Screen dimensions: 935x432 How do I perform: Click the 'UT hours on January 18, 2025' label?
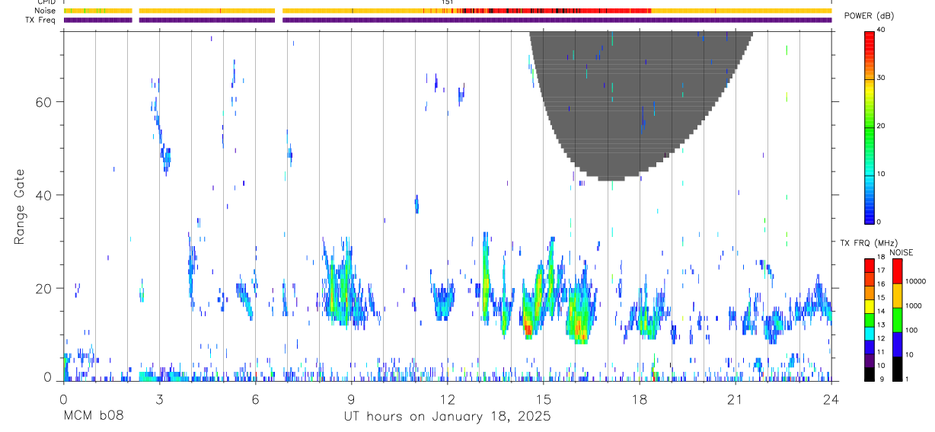[x=448, y=416]
